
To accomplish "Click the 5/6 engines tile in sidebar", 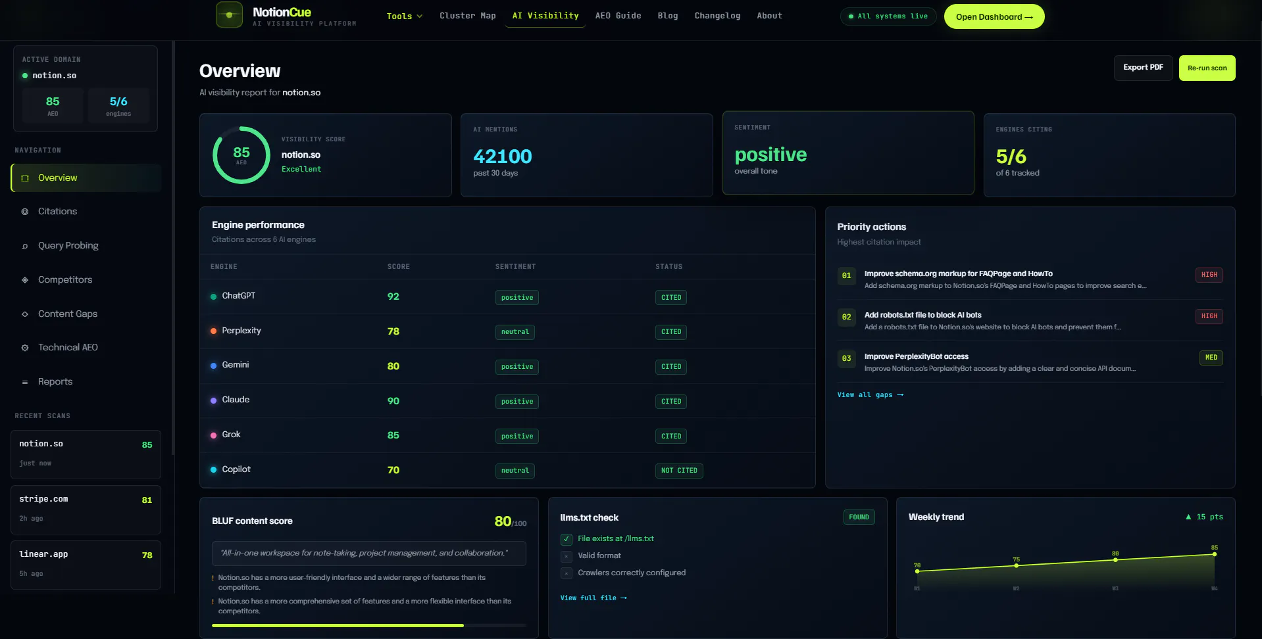I will 118,105.
